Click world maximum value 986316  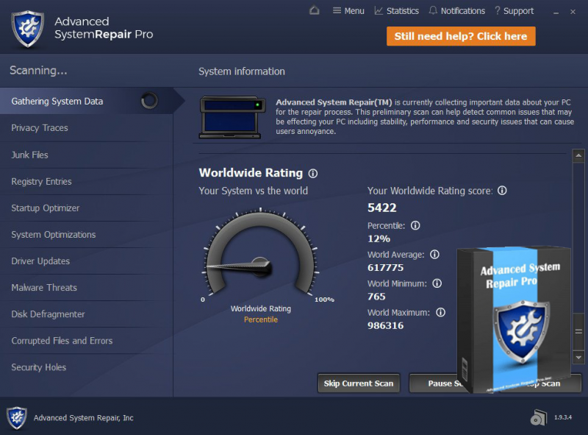coord(385,325)
